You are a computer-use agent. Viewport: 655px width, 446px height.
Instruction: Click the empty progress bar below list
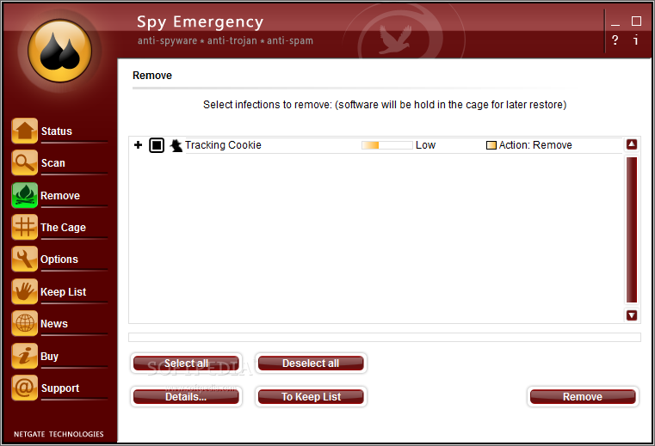click(385, 337)
